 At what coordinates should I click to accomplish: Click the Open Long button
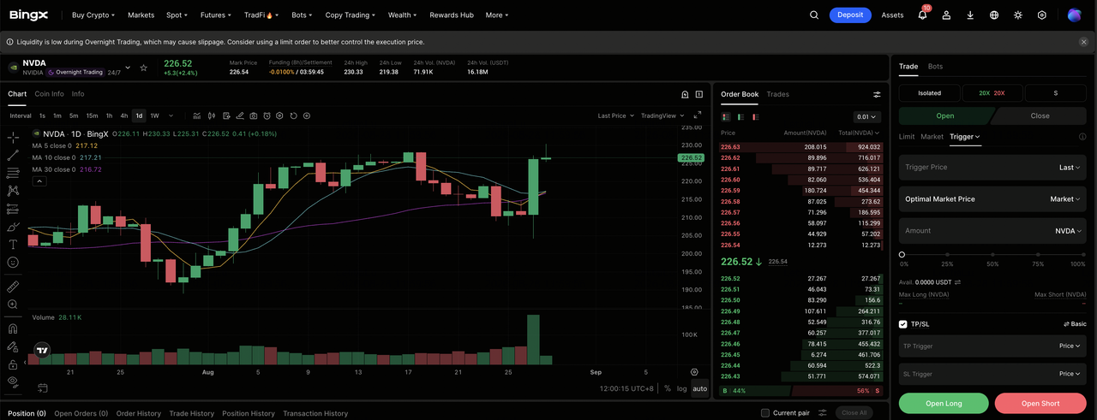(x=944, y=404)
